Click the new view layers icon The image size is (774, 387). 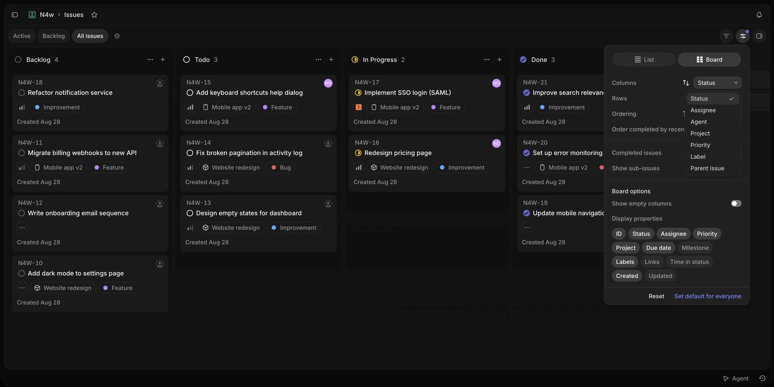point(117,36)
